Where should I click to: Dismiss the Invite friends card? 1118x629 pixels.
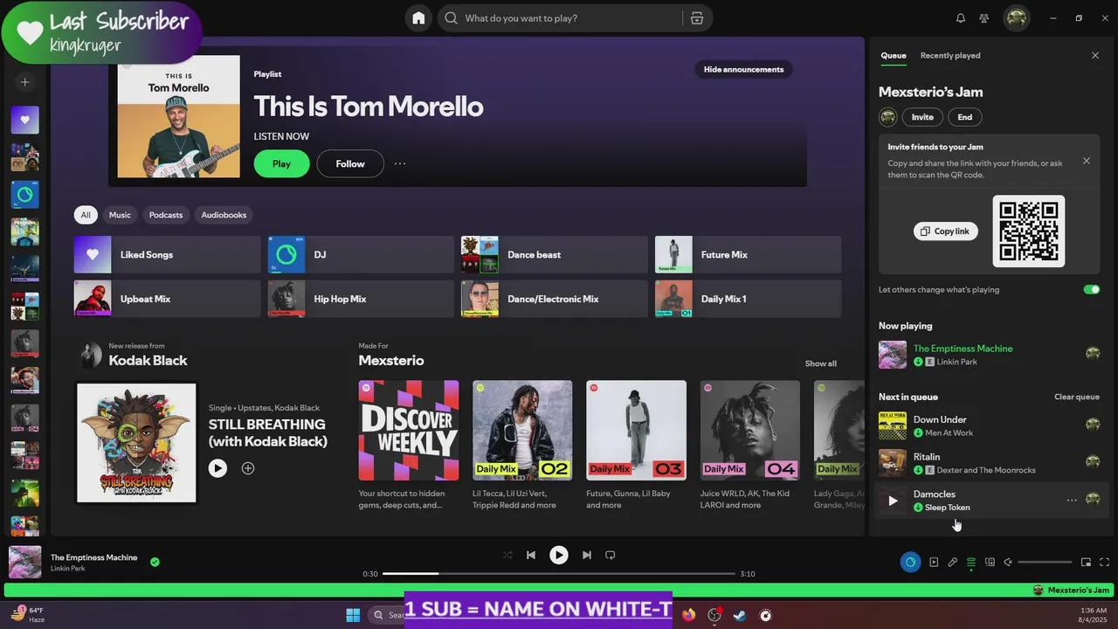point(1087,161)
